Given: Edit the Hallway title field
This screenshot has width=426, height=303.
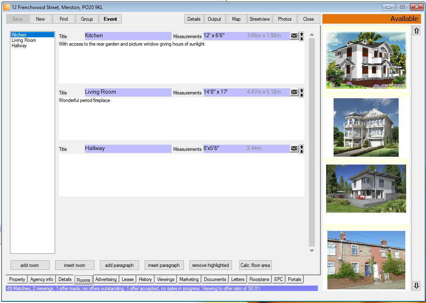Looking at the screenshot, I should (128, 149).
